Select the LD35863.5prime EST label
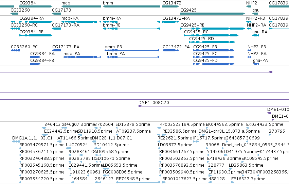This screenshot has width=289, height=184. 246,165
